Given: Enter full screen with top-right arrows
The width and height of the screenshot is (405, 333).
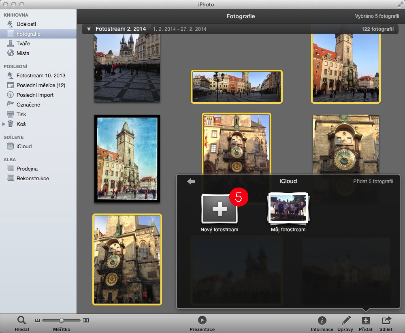Looking at the screenshot, I should tap(400, 4).
